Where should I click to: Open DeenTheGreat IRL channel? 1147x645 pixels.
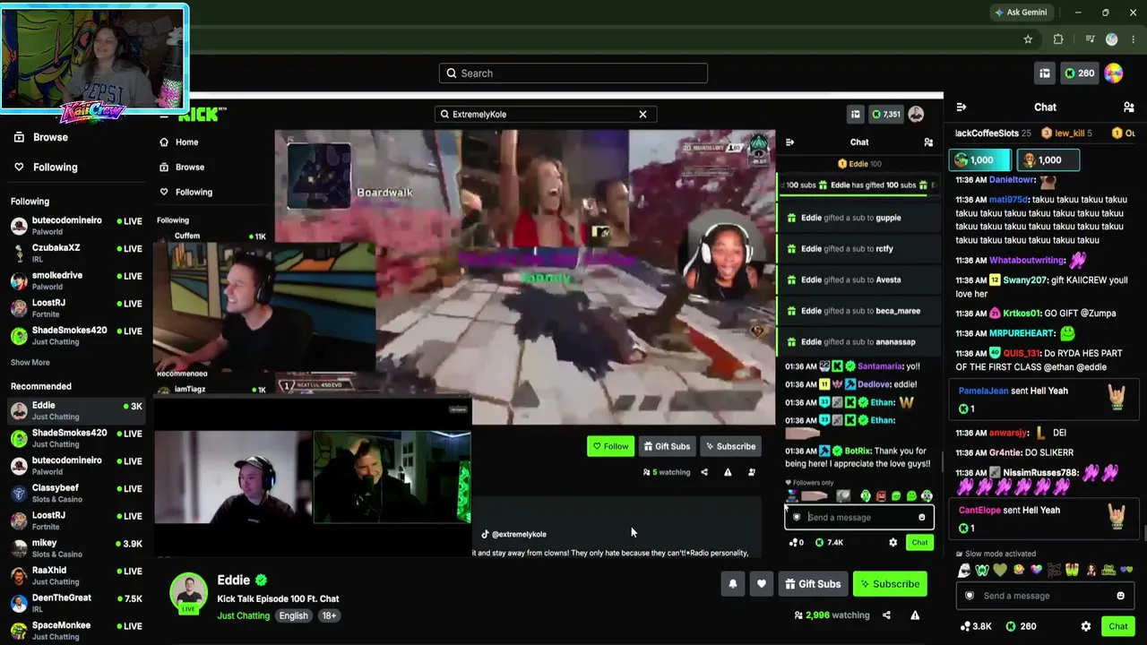76,604
